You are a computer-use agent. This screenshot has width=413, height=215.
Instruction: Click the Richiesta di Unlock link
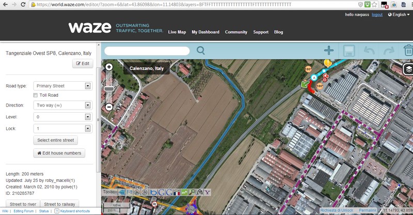pos(337,210)
